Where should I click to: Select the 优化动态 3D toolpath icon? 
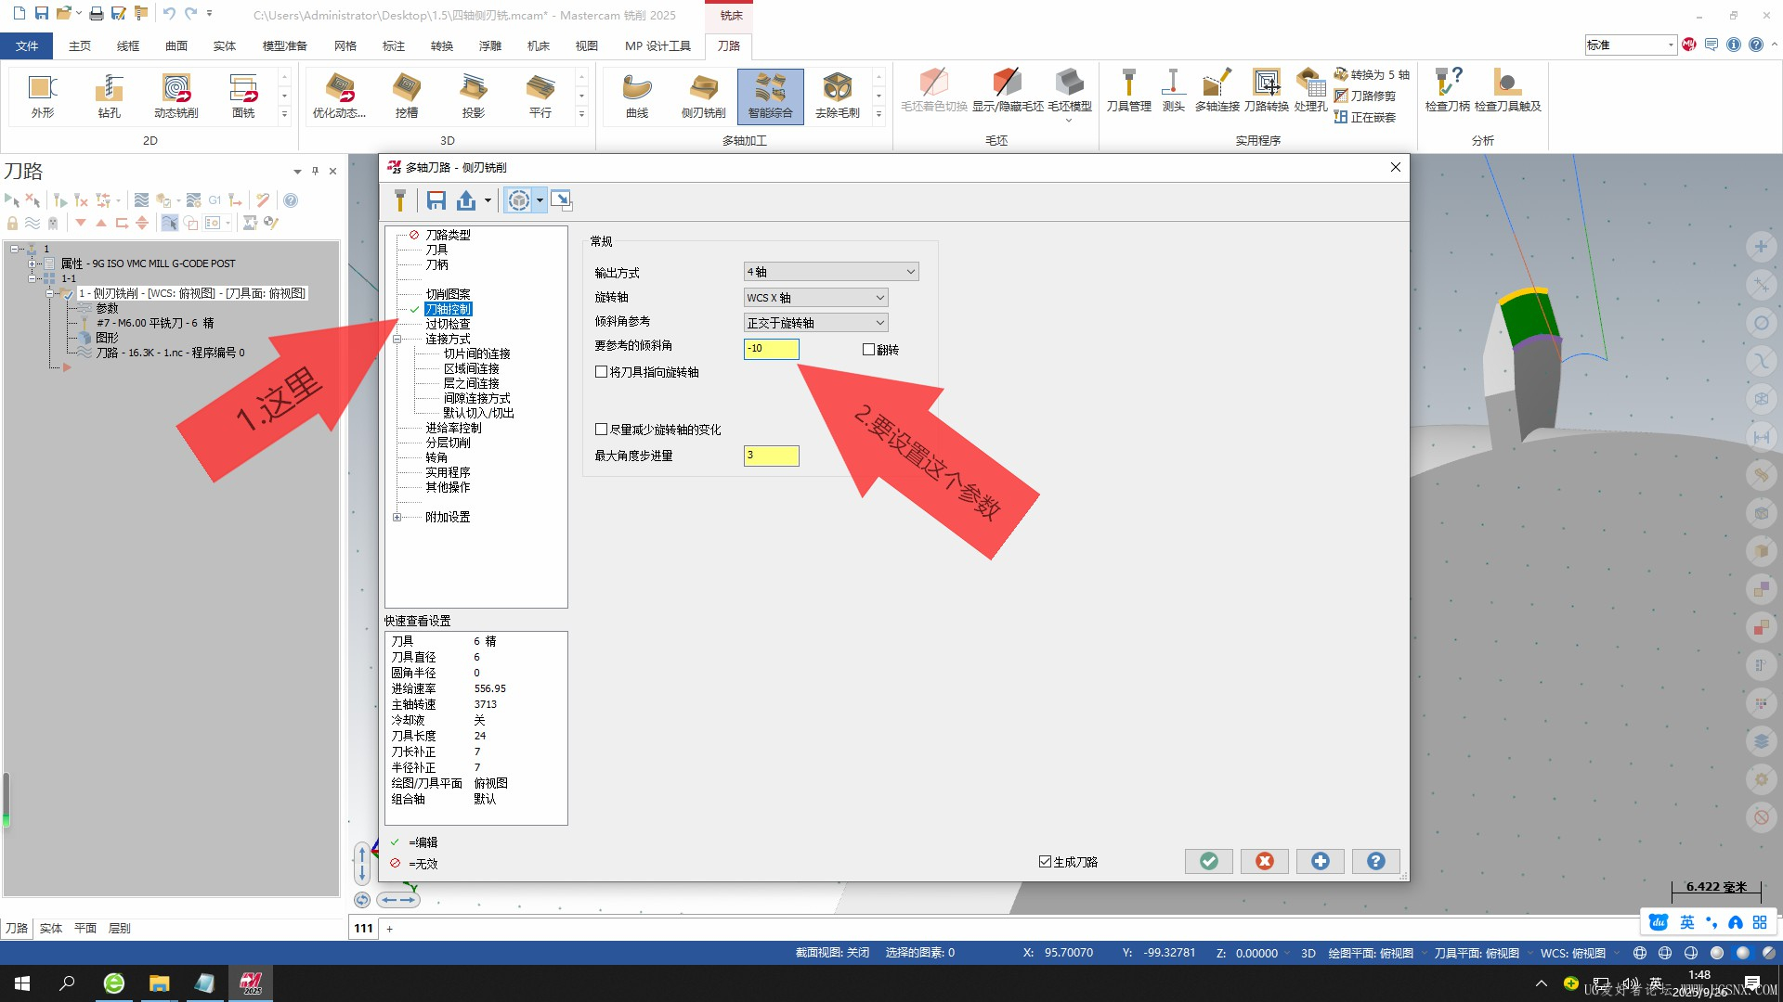339,96
